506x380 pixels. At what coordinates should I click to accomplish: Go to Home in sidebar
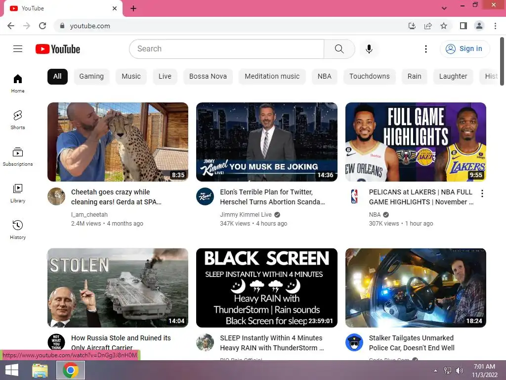click(18, 83)
